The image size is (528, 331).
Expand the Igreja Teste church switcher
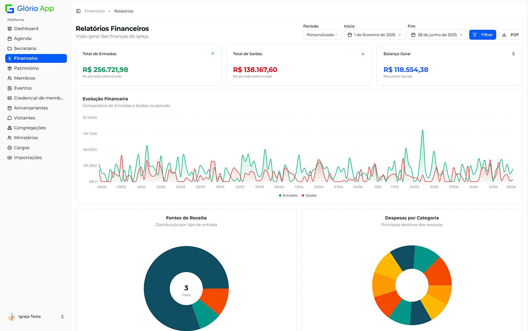[36, 316]
